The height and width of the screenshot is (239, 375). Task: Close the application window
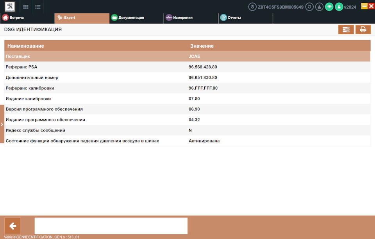pos(371,6)
